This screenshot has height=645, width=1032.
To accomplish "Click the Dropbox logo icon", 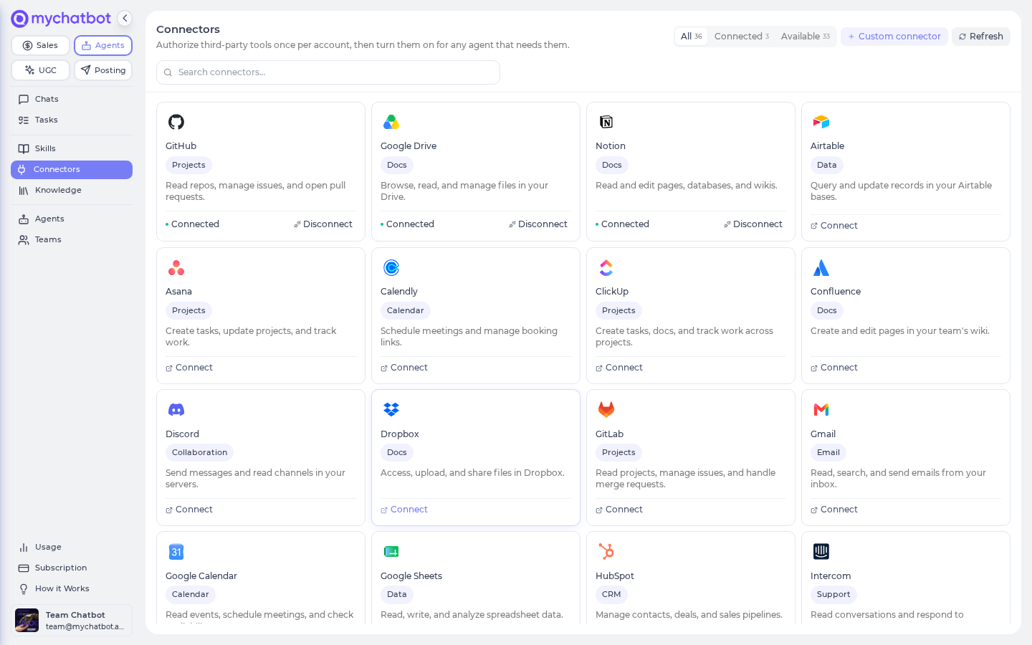I will click(x=391, y=410).
